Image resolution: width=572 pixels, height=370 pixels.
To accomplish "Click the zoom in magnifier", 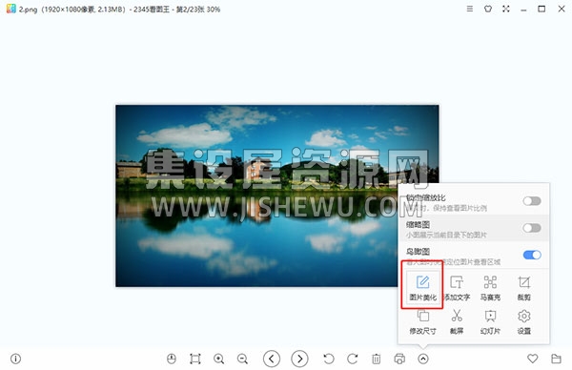I will click(x=219, y=359).
